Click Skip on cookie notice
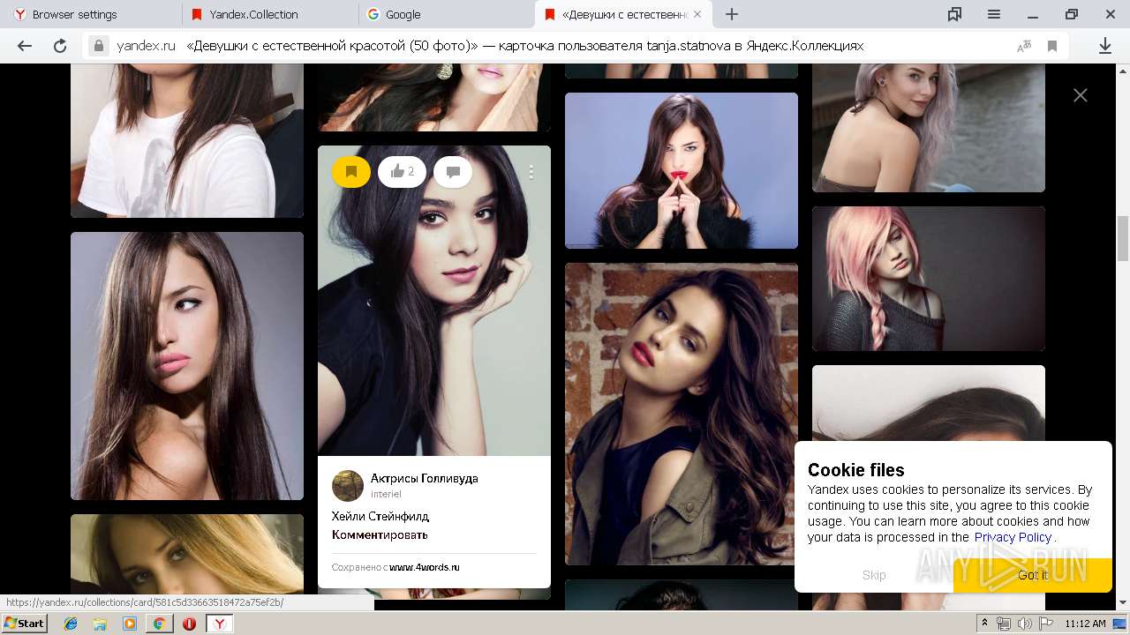This screenshot has height=635, width=1130. [x=874, y=575]
